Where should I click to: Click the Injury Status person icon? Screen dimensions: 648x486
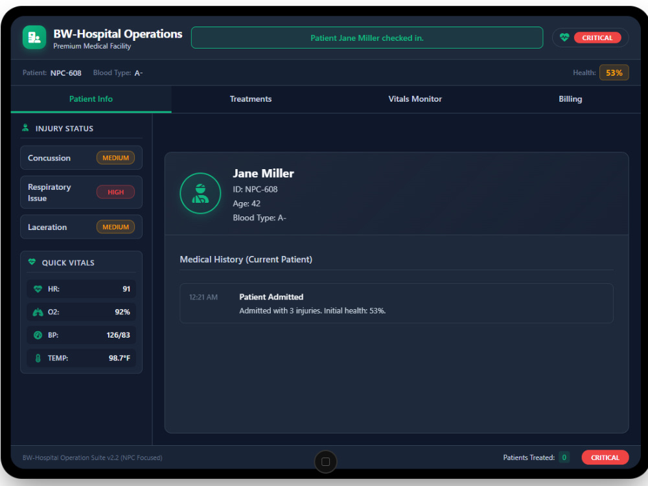click(26, 128)
